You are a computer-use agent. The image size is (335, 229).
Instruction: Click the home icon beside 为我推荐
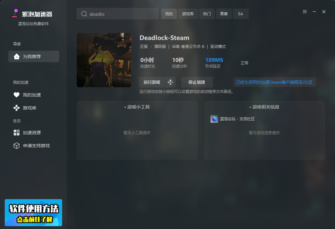(x=17, y=56)
